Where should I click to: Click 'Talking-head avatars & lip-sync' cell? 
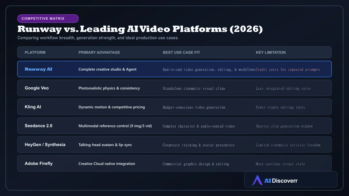coord(105,145)
